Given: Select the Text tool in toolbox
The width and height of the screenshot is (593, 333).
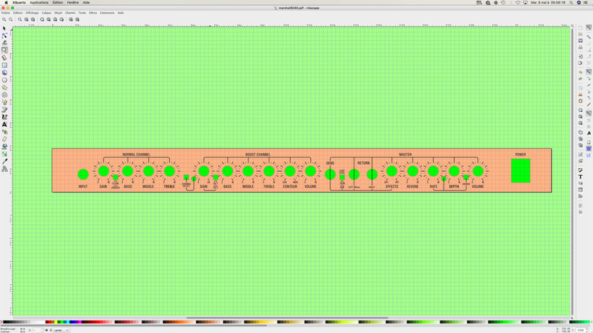Looking at the screenshot, I should coord(5,124).
